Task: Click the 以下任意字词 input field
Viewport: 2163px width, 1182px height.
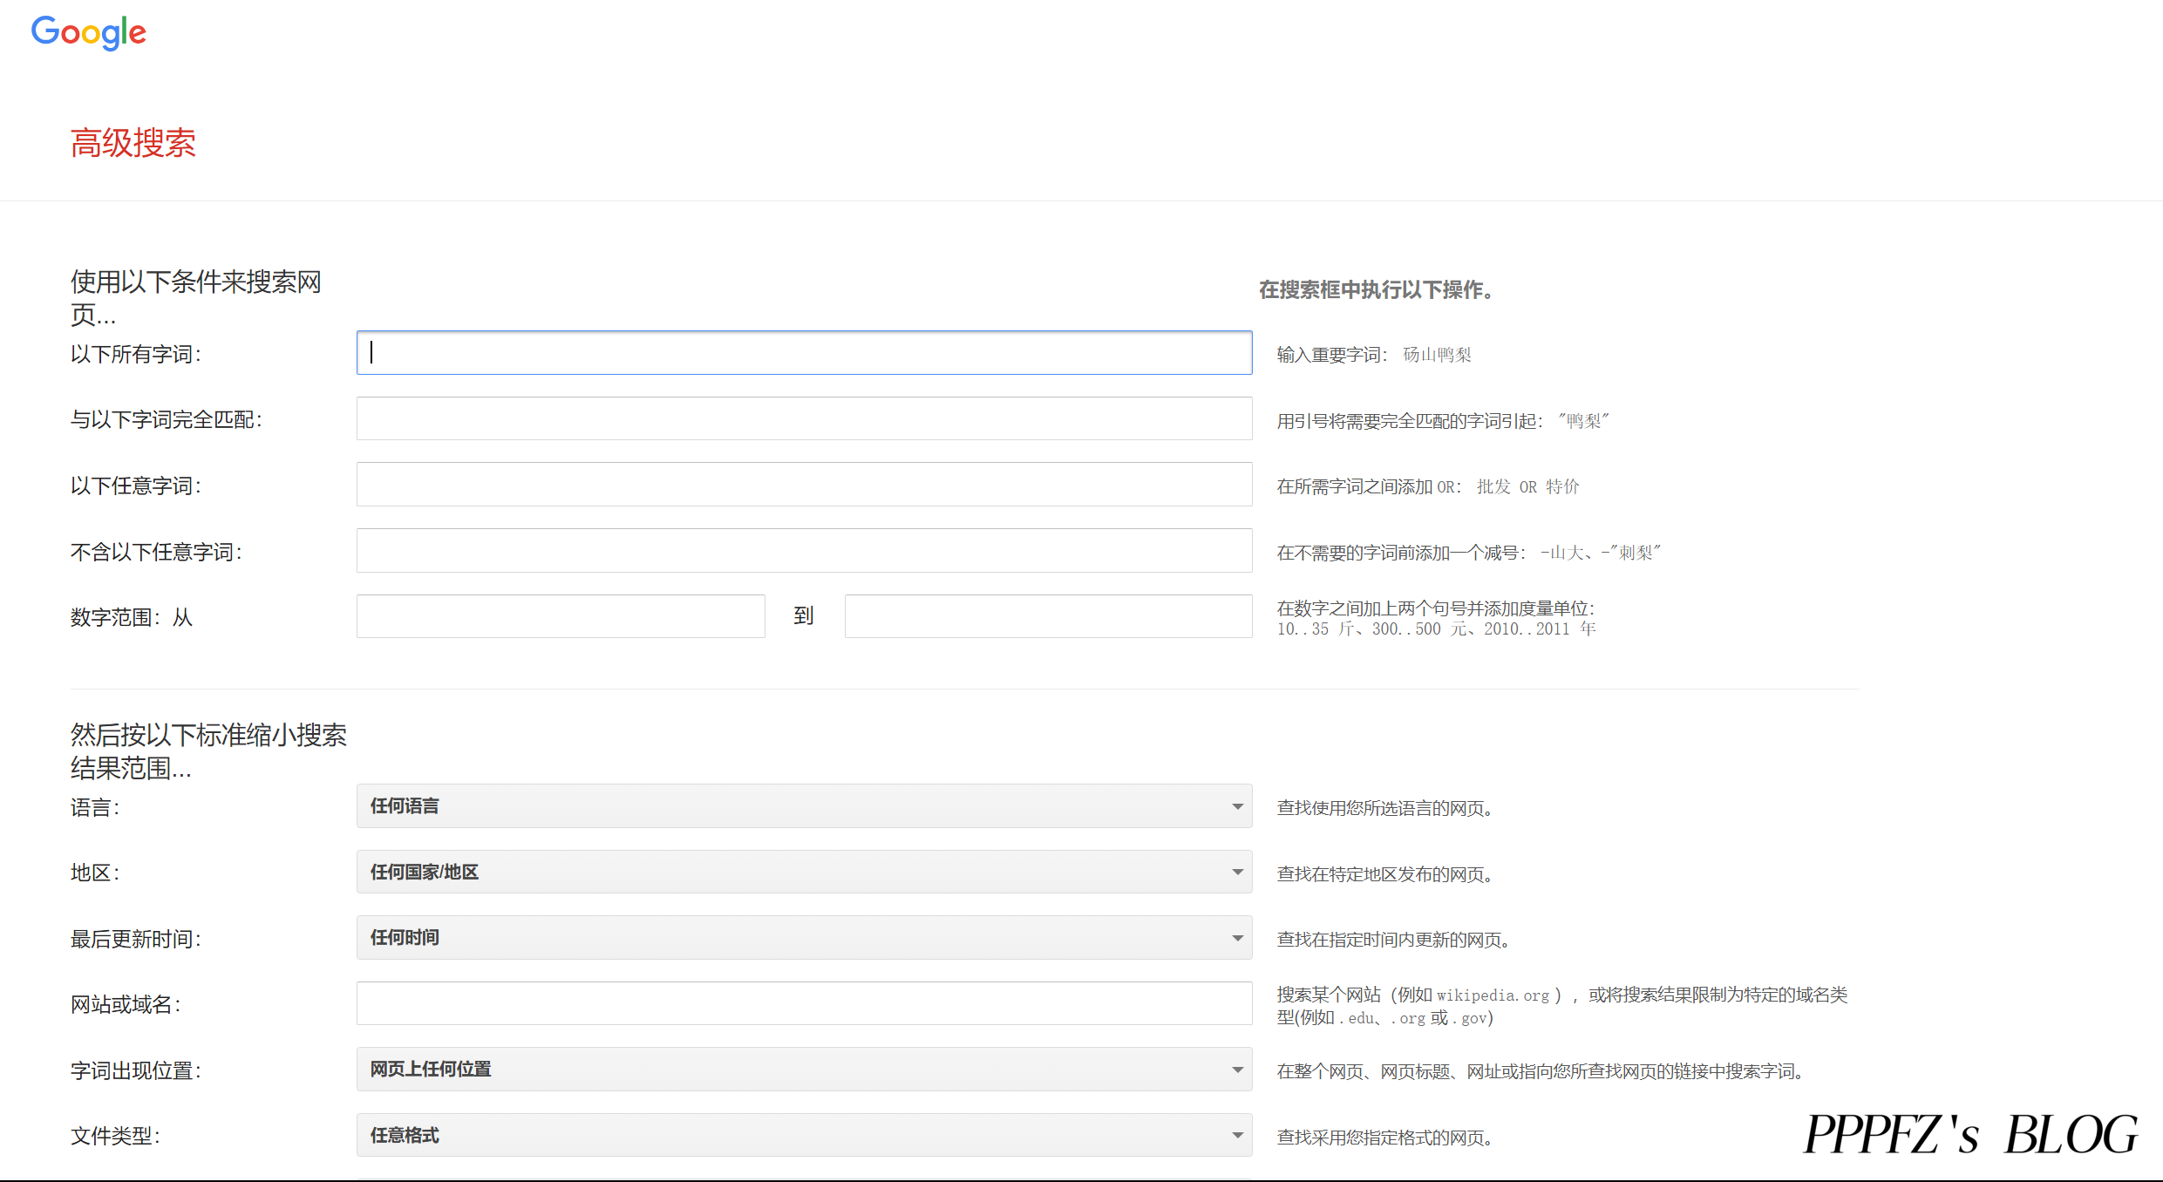Action: tap(804, 485)
